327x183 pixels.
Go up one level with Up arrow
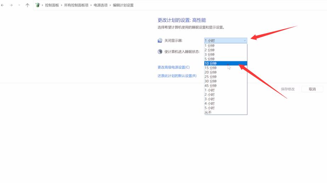(27, 5)
